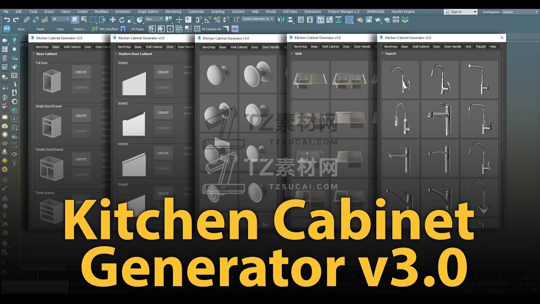Click the Undo arrow in main toolbar
540x304 pixels.
[x=7, y=19]
